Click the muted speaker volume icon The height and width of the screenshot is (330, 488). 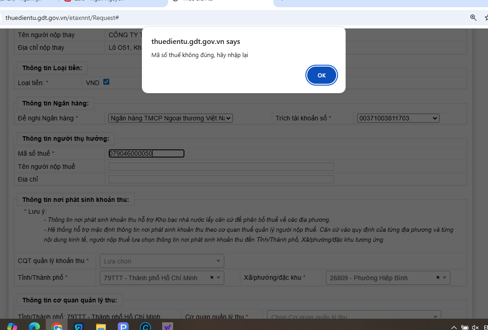click(x=475, y=327)
